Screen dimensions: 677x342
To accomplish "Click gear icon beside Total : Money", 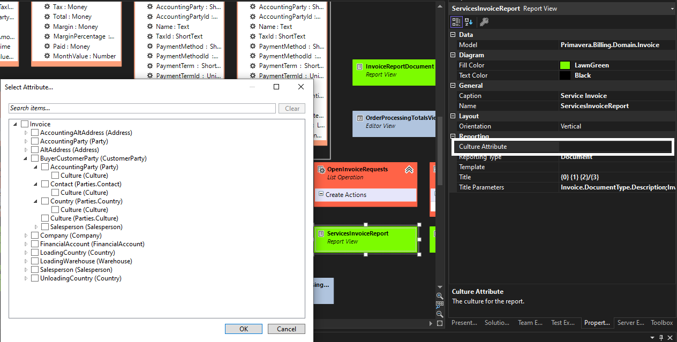I will coord(48,17).
